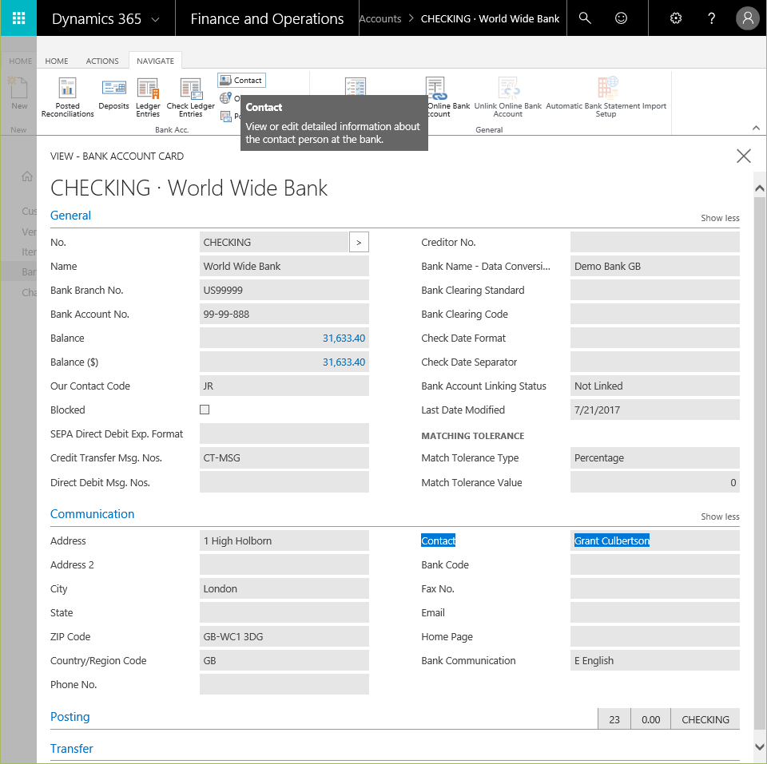767x764 pixels.
Task: Switch to the ACTIONS ribbon tab
Action: [102, 61]
